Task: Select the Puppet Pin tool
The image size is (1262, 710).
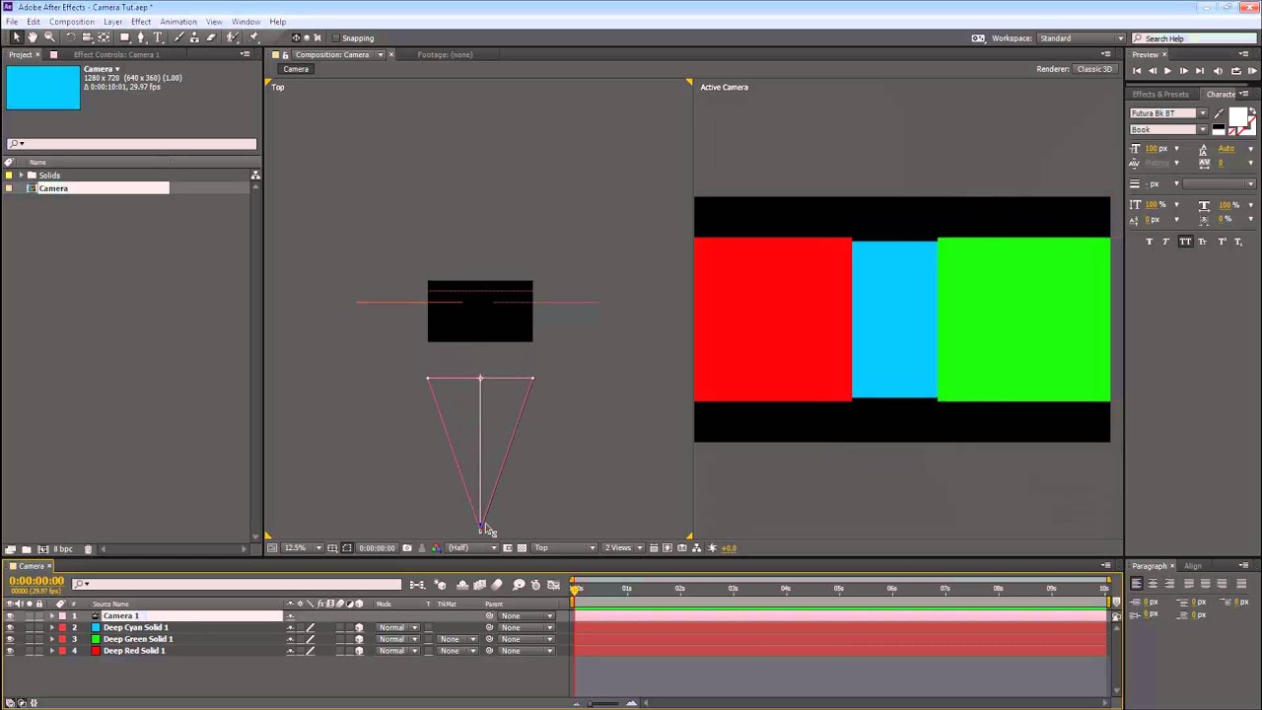Action: pos(253,37)
